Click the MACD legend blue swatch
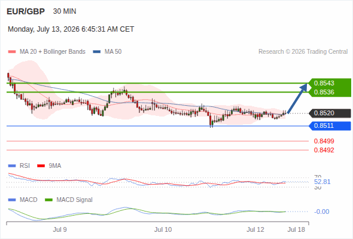 click(x=12, y=200)
